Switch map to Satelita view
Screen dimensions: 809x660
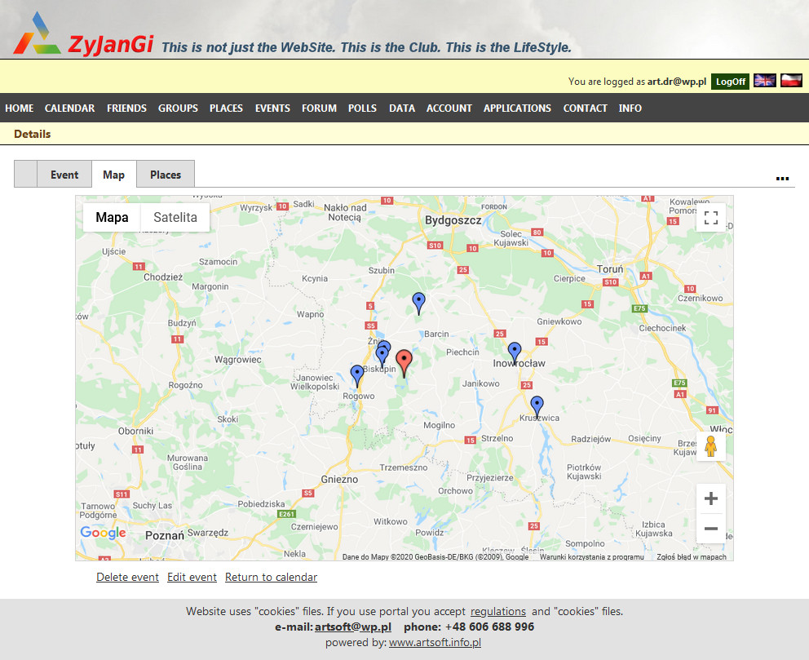pos(175,217)
